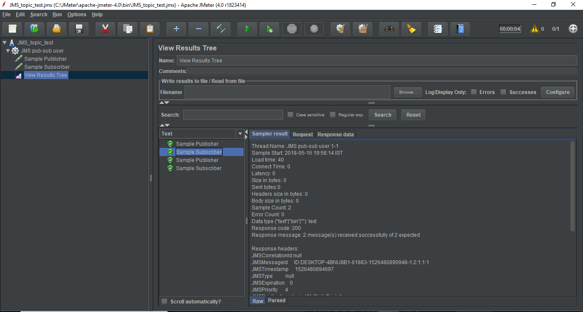Open the Options menu

pos(77,15)
